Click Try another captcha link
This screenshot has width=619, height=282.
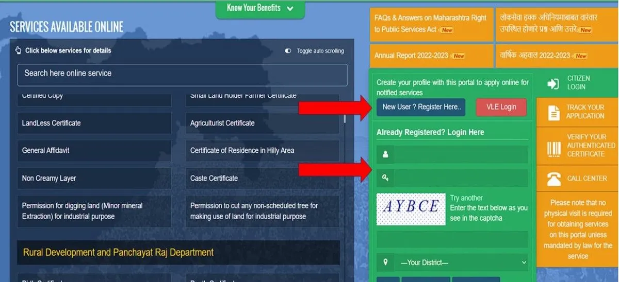tap(466, 198)
